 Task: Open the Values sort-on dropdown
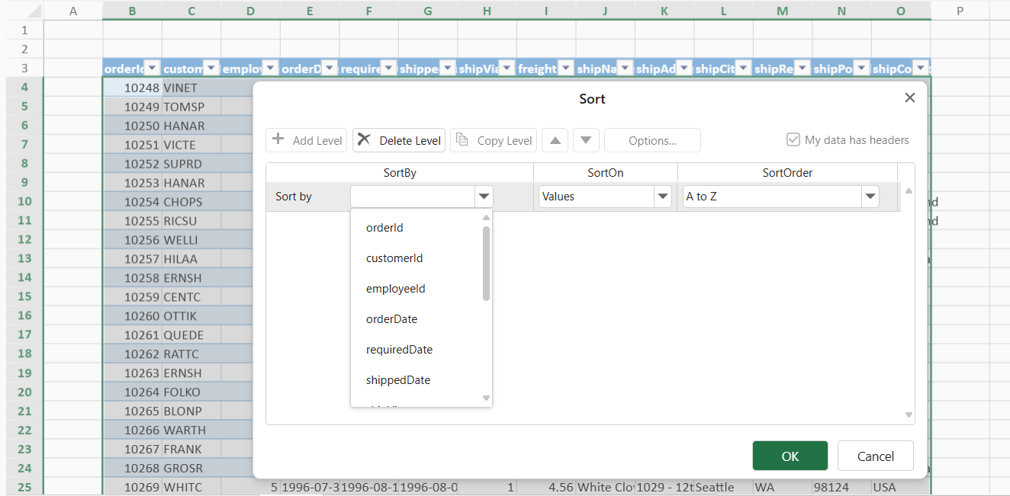[x=662, y=197]
